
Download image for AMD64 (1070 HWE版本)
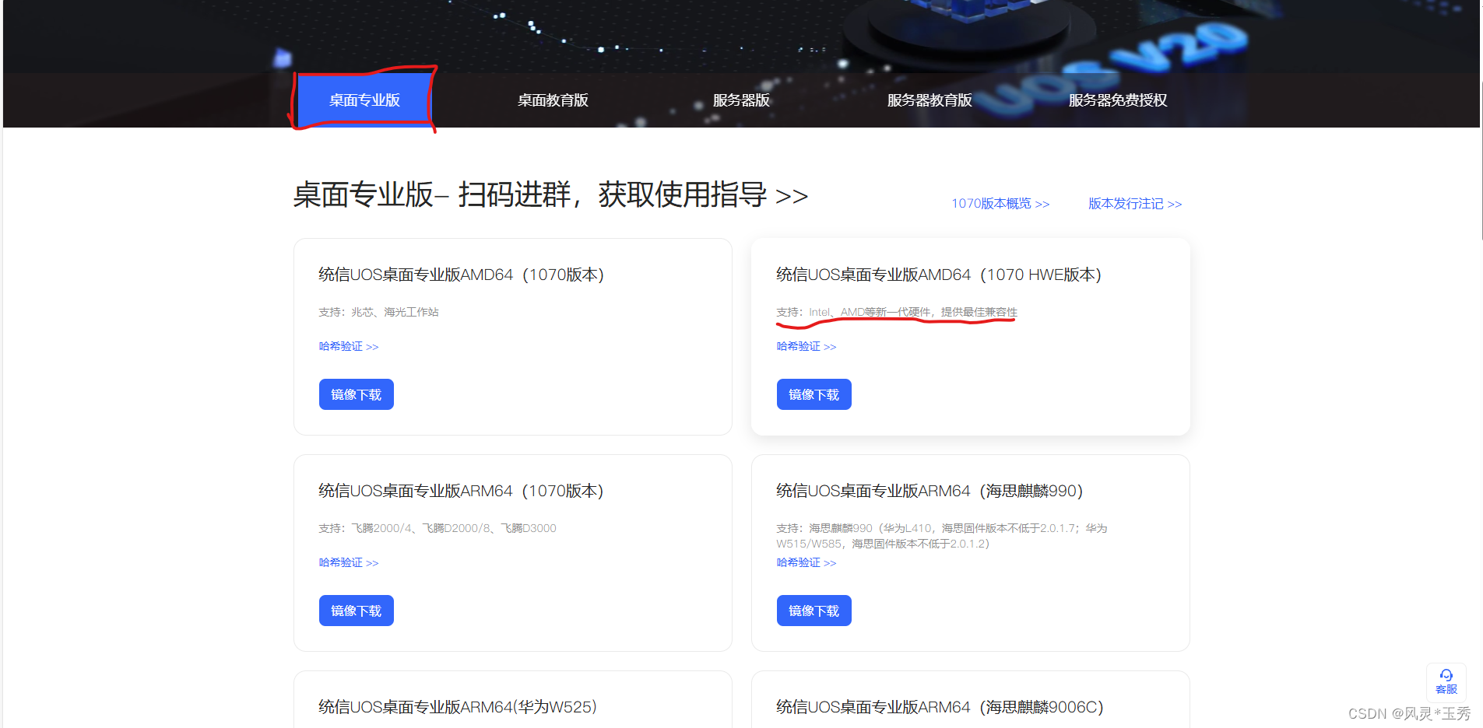pos(814,394)
